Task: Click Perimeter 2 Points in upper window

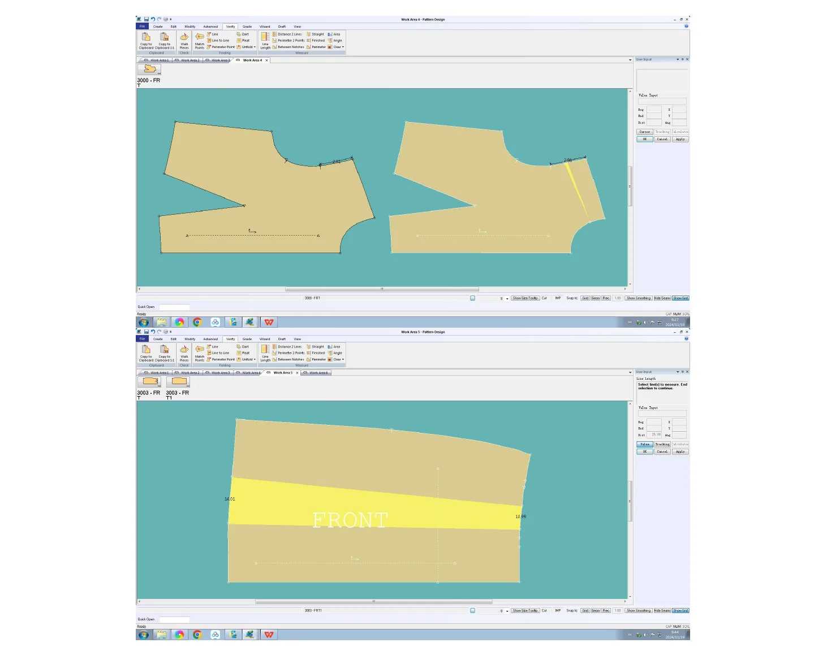Action: [288, 41]
